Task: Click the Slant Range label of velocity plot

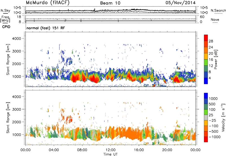Action: coord(8,117)
